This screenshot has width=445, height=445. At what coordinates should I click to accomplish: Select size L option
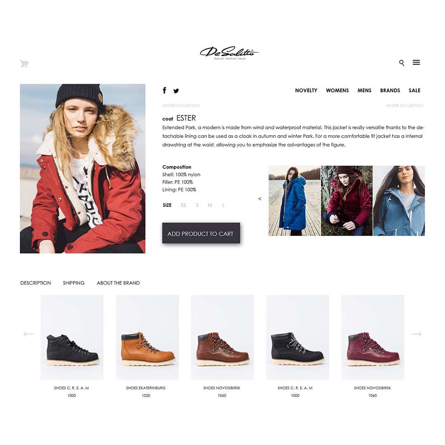(224, 205)
